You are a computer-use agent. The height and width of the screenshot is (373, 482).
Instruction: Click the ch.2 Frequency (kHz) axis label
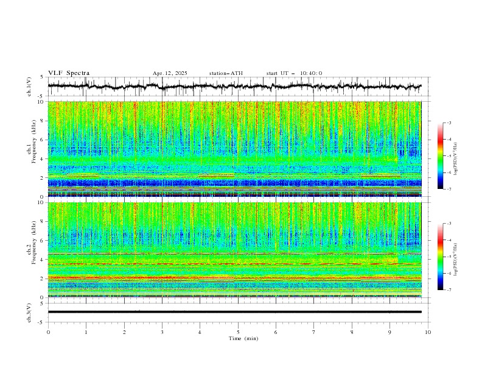tap(32, 243)
